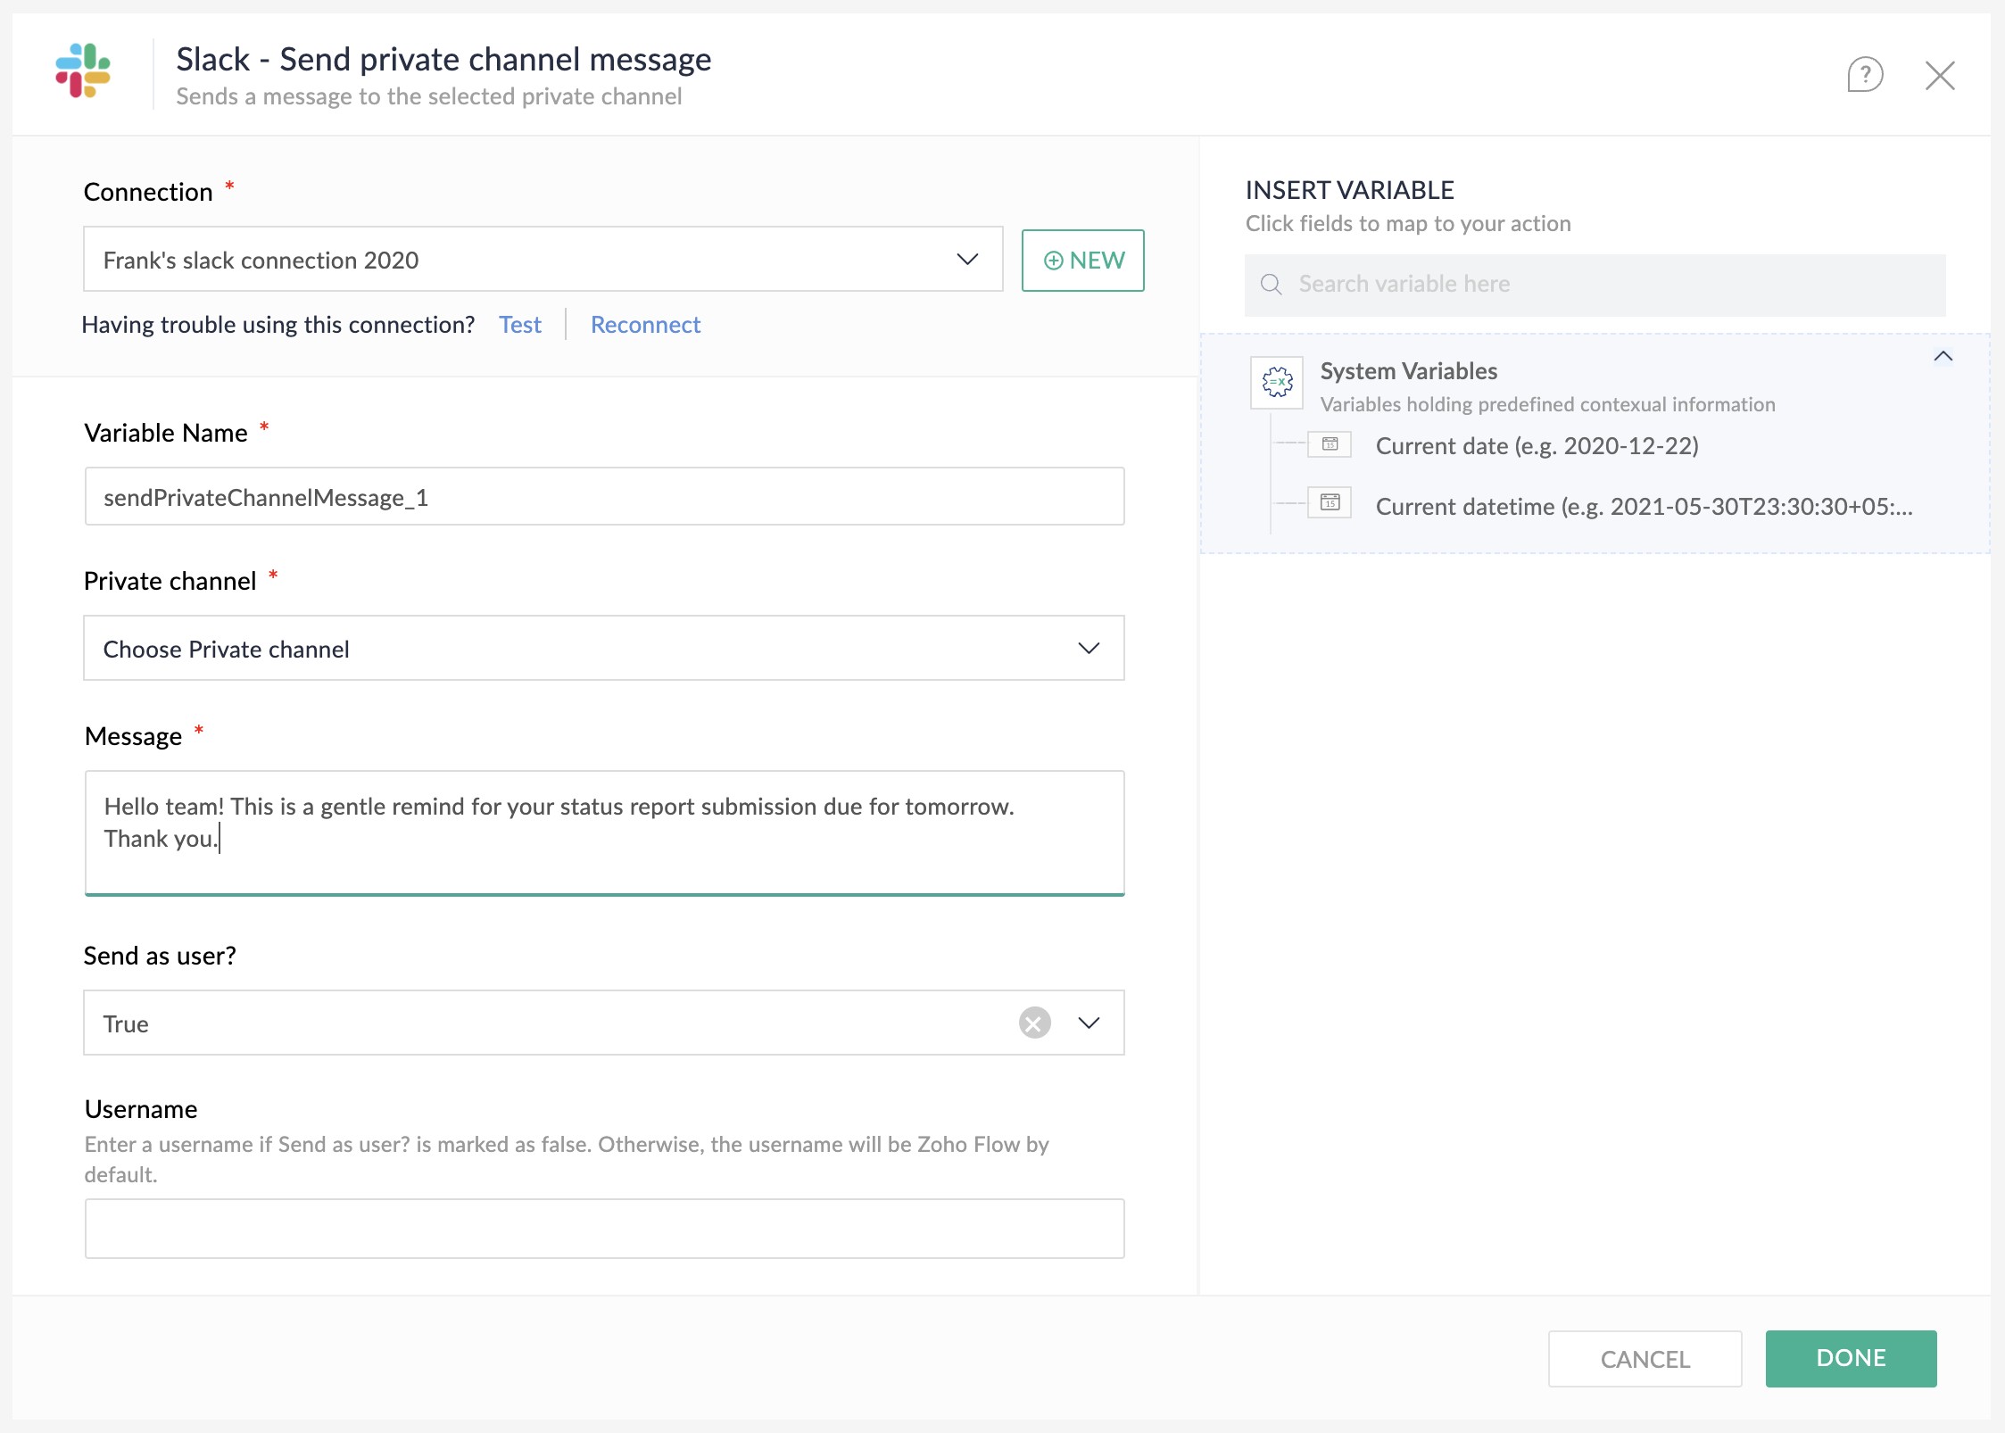Click the Username input field

604,1229
